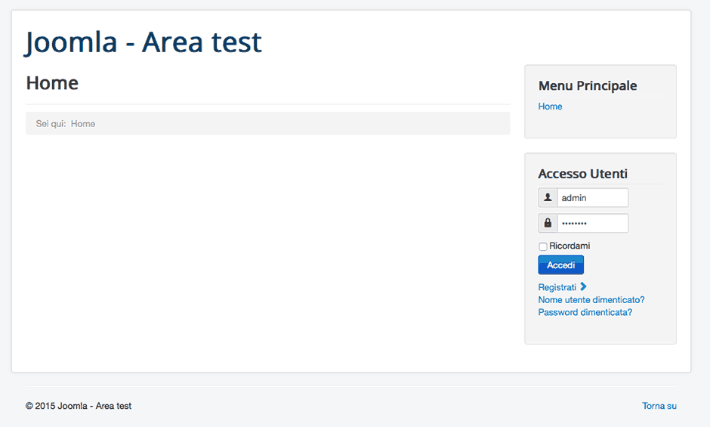
Task: Click the Accesso Utenti module heading
Action: 582,174
